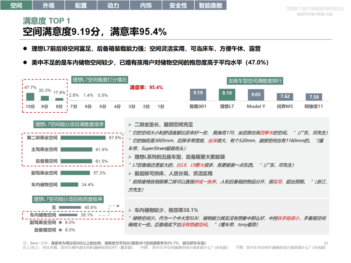This screenshot has width=351, height=263.
Task: Click the 1分 axis label
Action: (161, 106)
